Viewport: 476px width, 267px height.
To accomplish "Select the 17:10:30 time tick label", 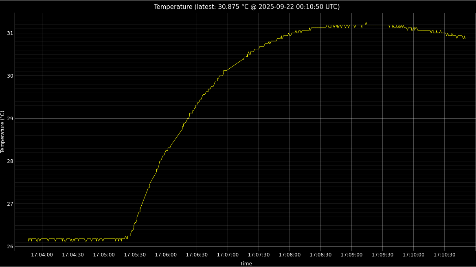I will click(x=444, y=255).
